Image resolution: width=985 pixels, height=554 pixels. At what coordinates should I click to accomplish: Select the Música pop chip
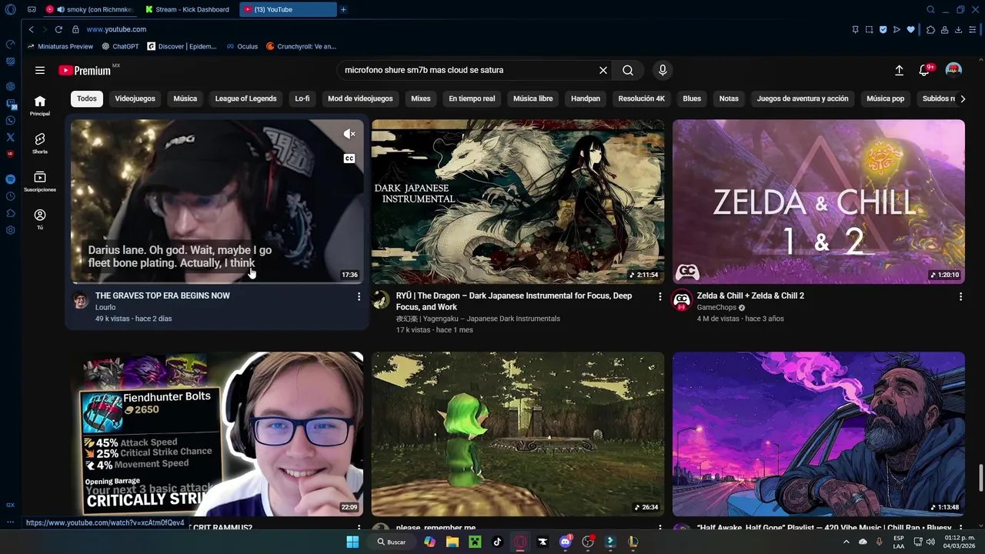point(885,98)
